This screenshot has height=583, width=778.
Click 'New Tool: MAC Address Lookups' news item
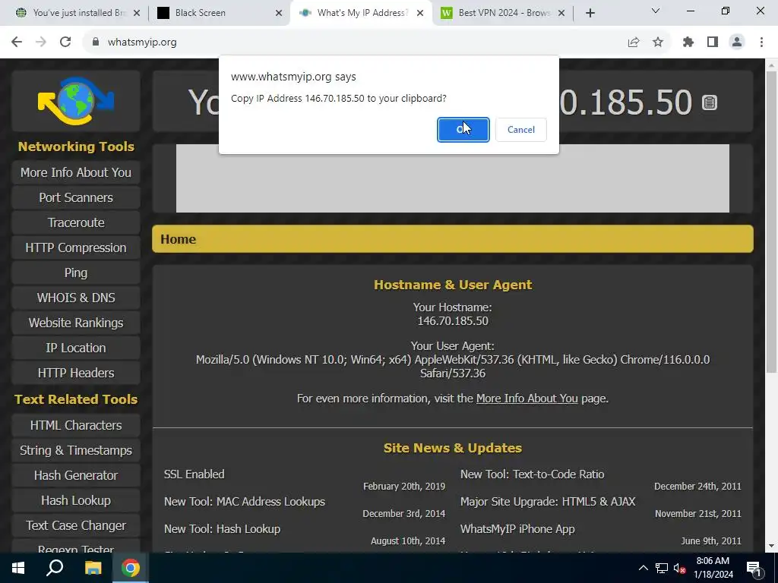point(245,501)
